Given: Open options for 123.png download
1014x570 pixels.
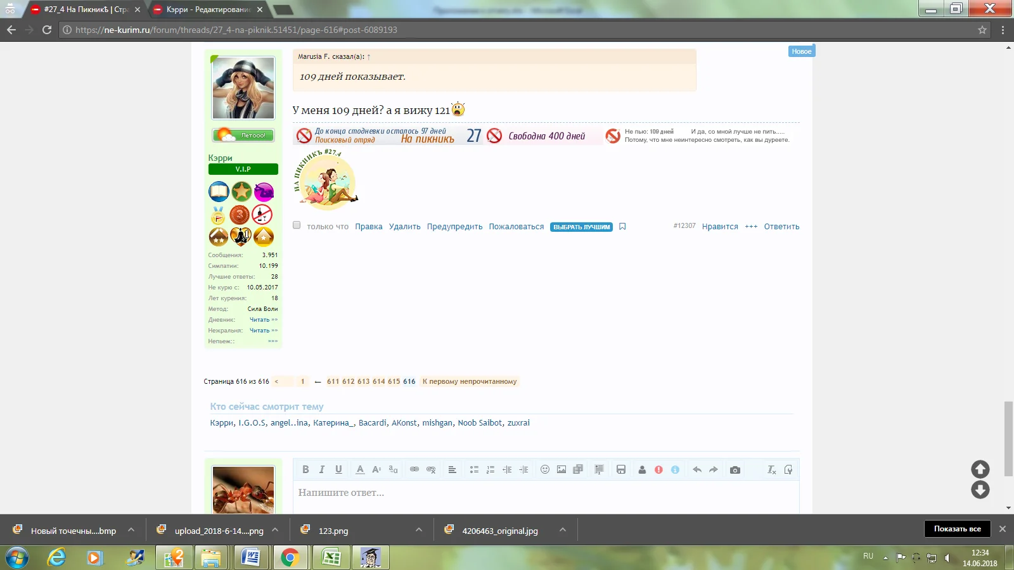Looking at the screenshot, I should pyautogui.click(x=419, y=530).
